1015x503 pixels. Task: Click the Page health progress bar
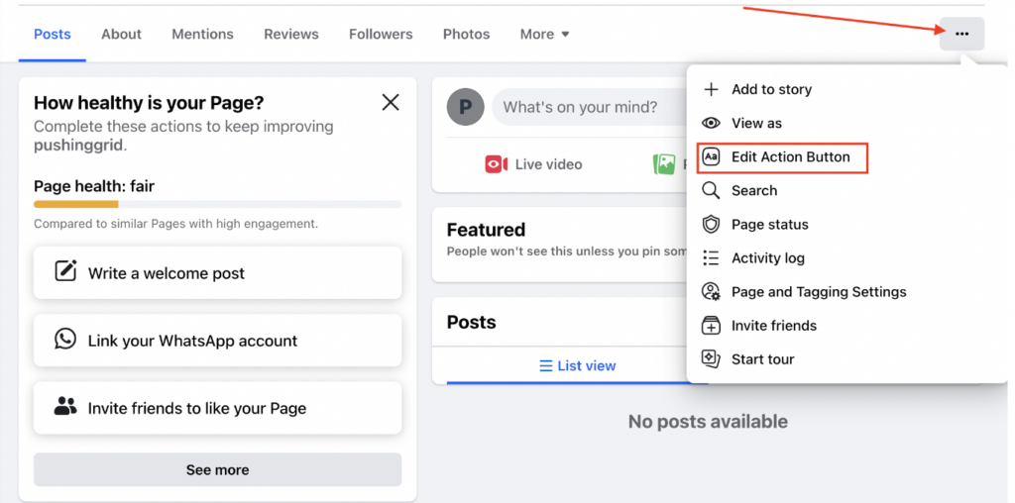pyautogui.click(x=217, y=205)
